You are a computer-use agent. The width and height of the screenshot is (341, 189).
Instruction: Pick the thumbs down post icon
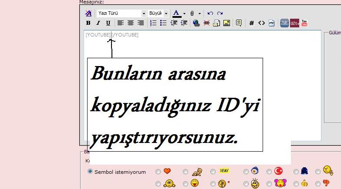(326, 183)
